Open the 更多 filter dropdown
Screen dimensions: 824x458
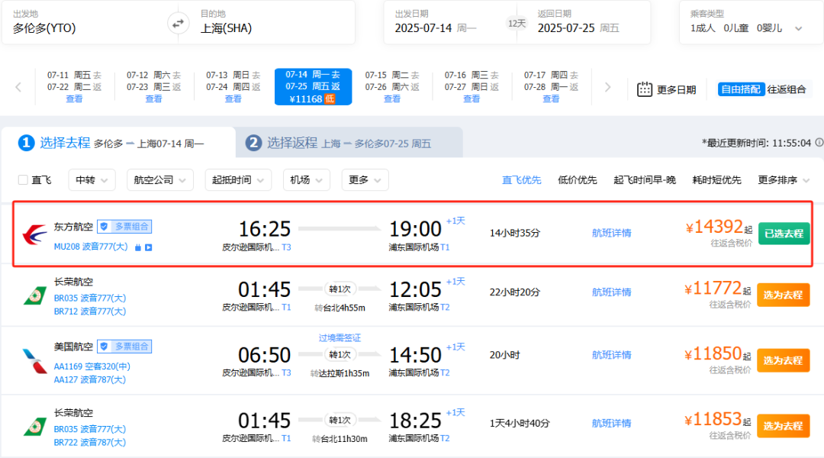click(365, 180)
